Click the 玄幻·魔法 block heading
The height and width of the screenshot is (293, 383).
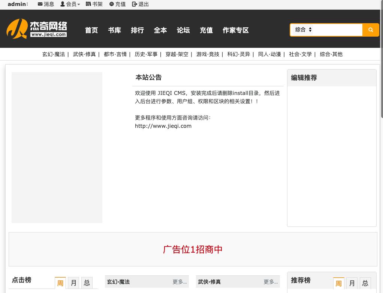click(x=118, y=282)
